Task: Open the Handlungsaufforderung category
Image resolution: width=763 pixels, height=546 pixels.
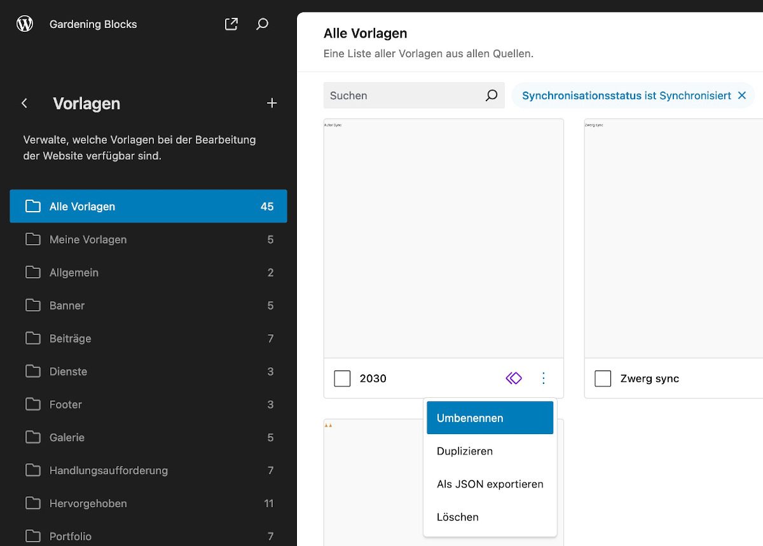Action: click(x=149, y=470)
